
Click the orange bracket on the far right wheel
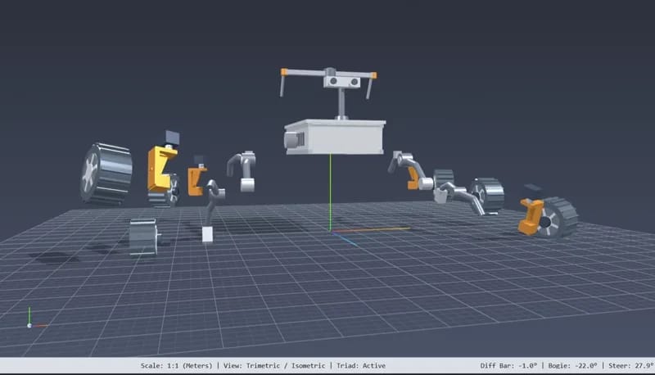(x=531, y=216)
